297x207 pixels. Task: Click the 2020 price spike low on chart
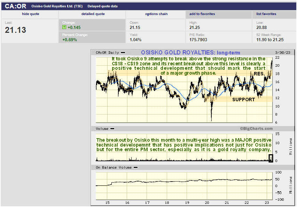[211, 120]
